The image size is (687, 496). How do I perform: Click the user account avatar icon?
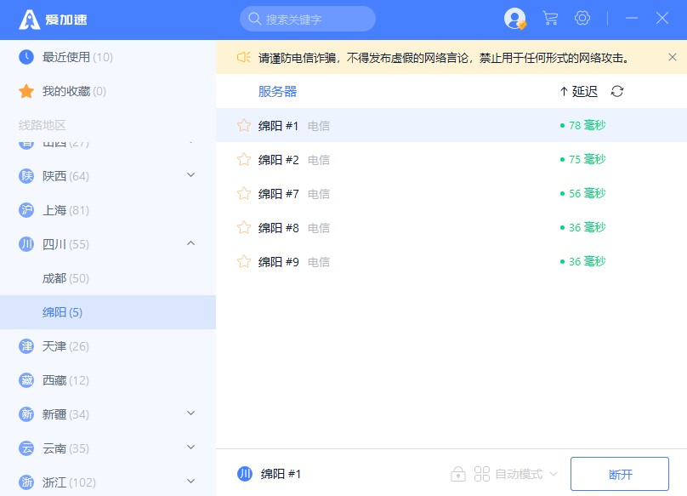coord(514,19)
